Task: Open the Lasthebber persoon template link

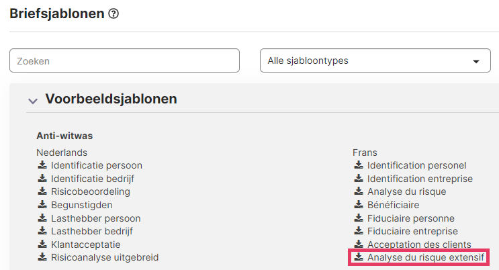Action: coord(96,218)
